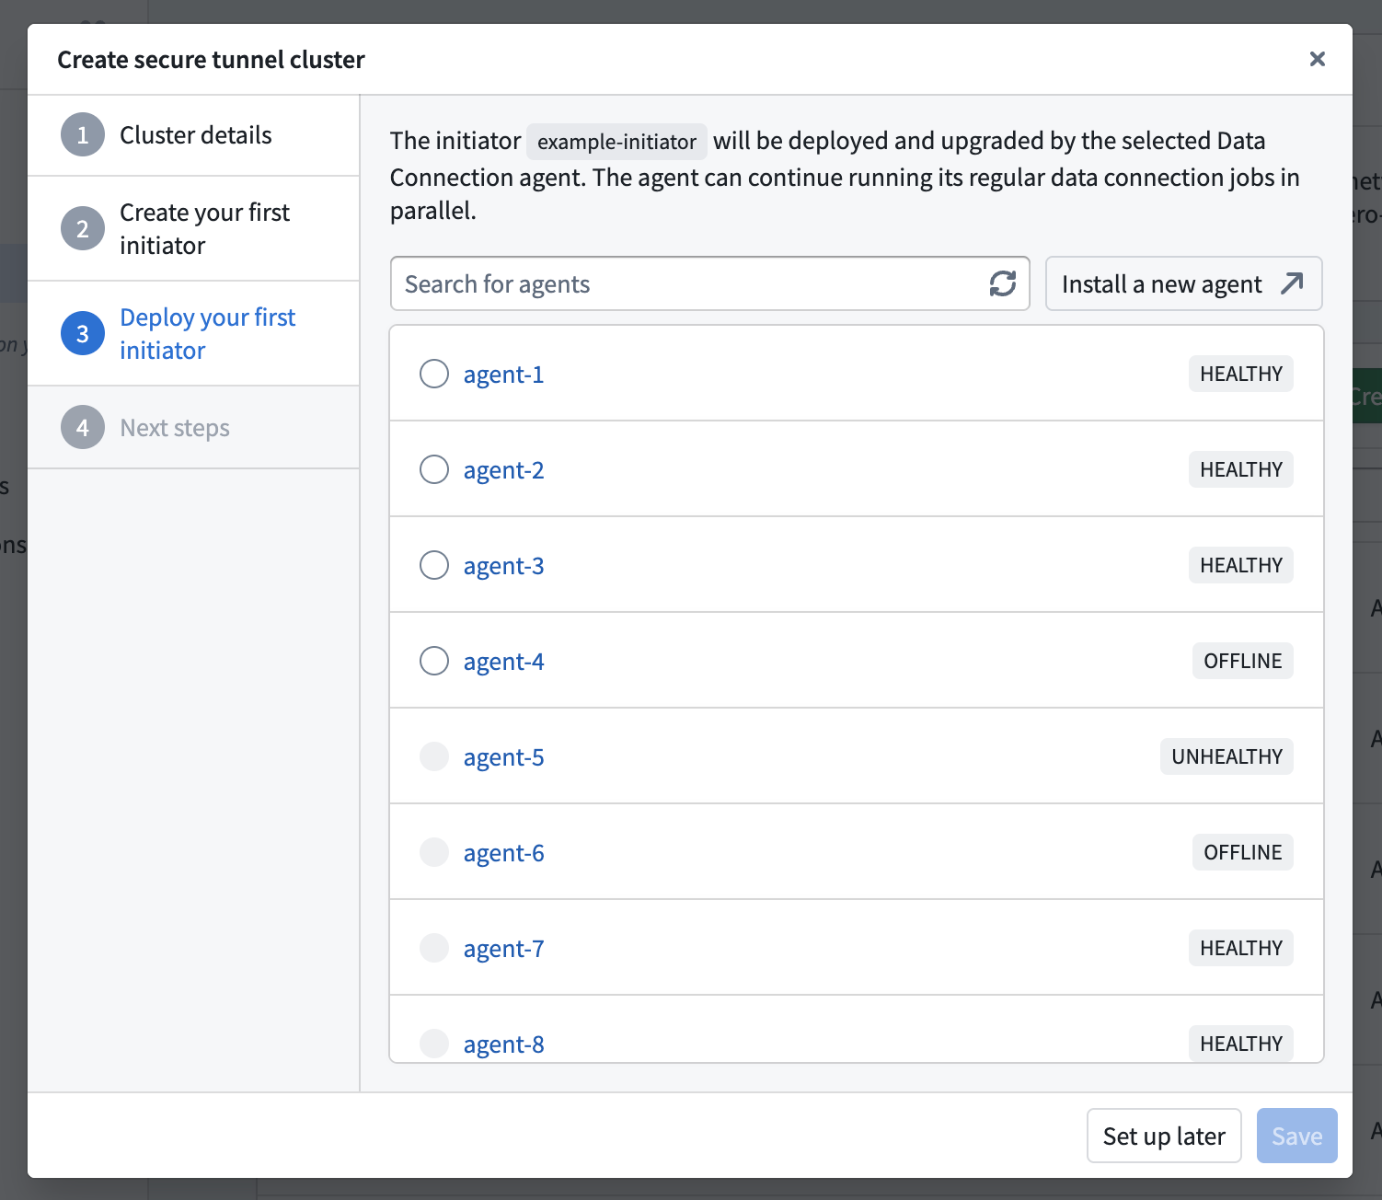Viewport: 1382px width, 1200px height.
Task: Click the HEALTHY tag for agent-7
Action: click(x=1240, y=948)
